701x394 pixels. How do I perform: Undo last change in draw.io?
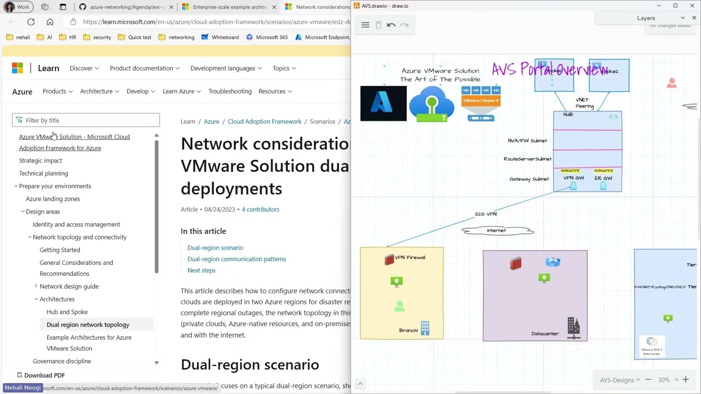point(391,25)
